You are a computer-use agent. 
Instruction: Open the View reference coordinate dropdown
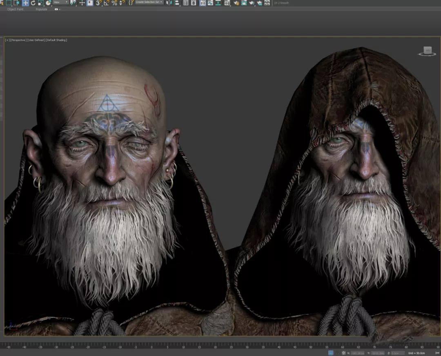pos(61,2)
